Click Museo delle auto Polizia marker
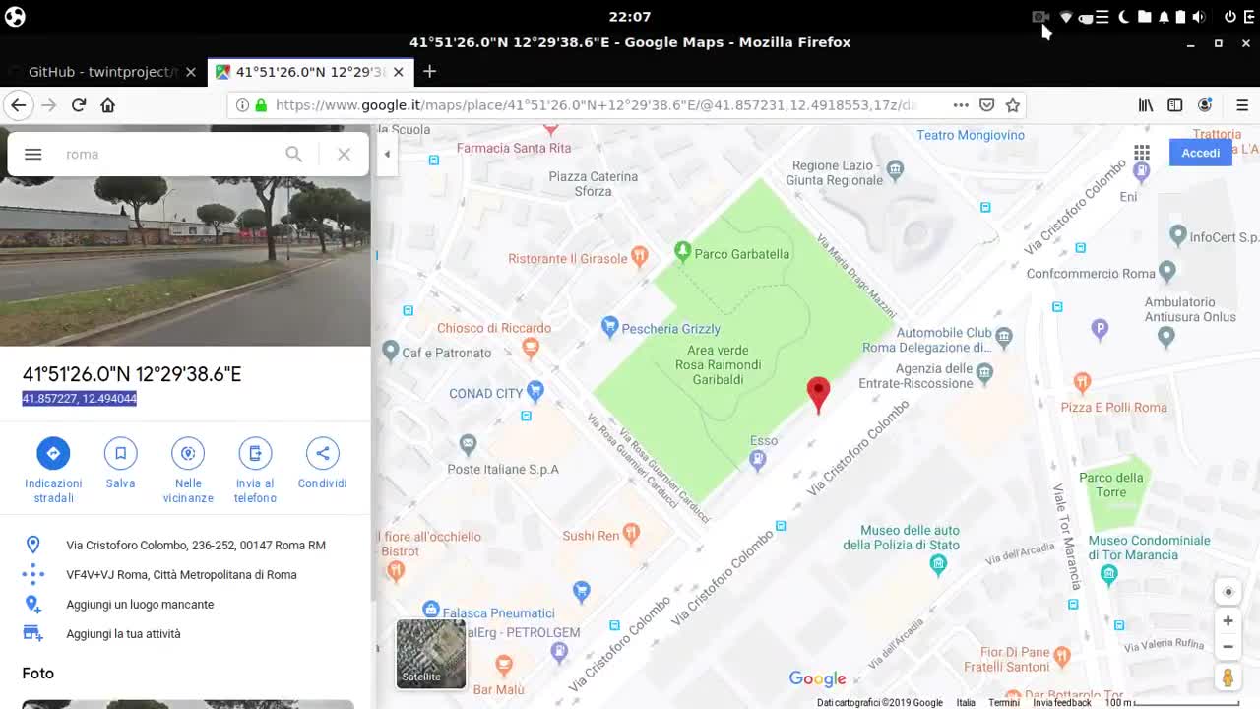 click(x=938, y=564)
